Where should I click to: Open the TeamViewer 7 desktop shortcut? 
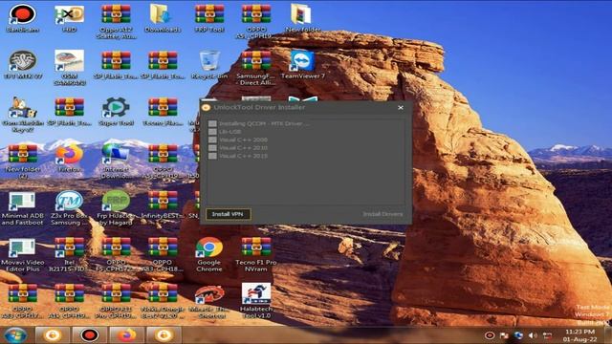302,65
